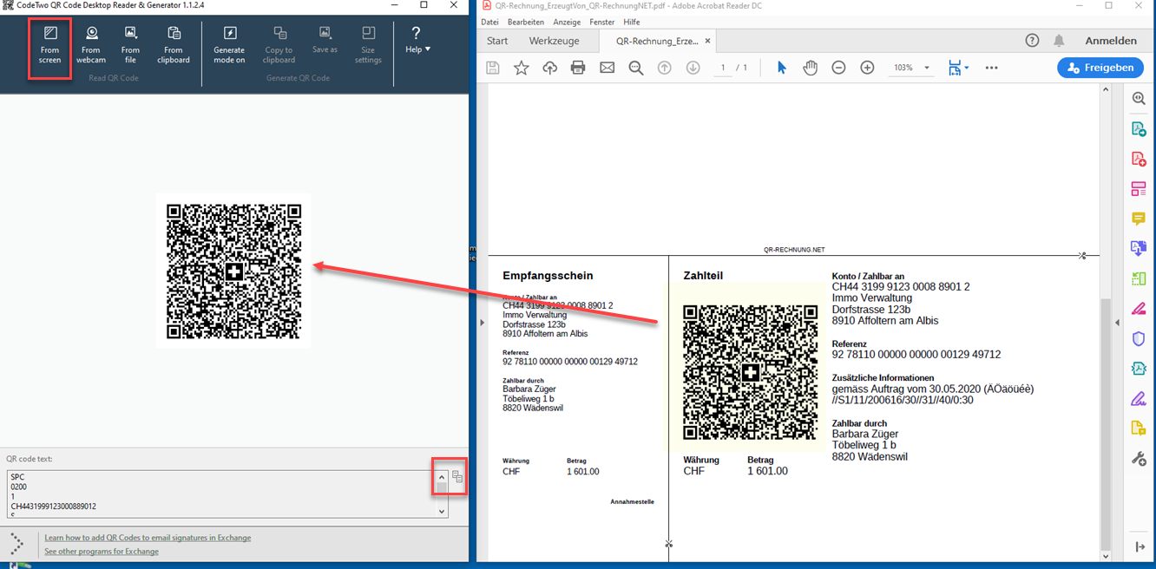Send the PDF by email envelope icon
1156x569 pixels.
point(607,68)
